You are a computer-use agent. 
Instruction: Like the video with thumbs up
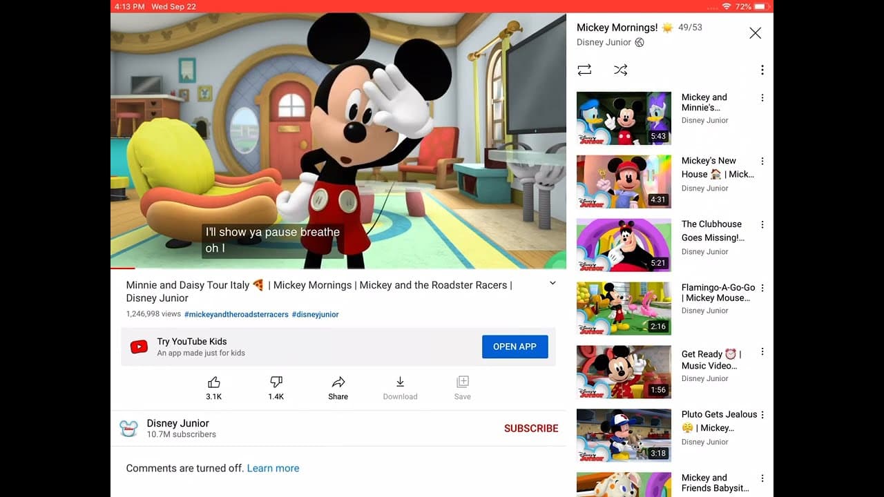click(x=214, y=382)
